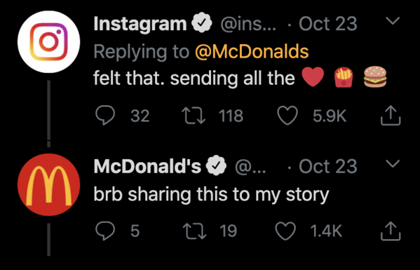The width and height of the screenshot is (420, 270).
Task: Expand McDonald's tweet options chevron
Action: (x=393, y=163)
